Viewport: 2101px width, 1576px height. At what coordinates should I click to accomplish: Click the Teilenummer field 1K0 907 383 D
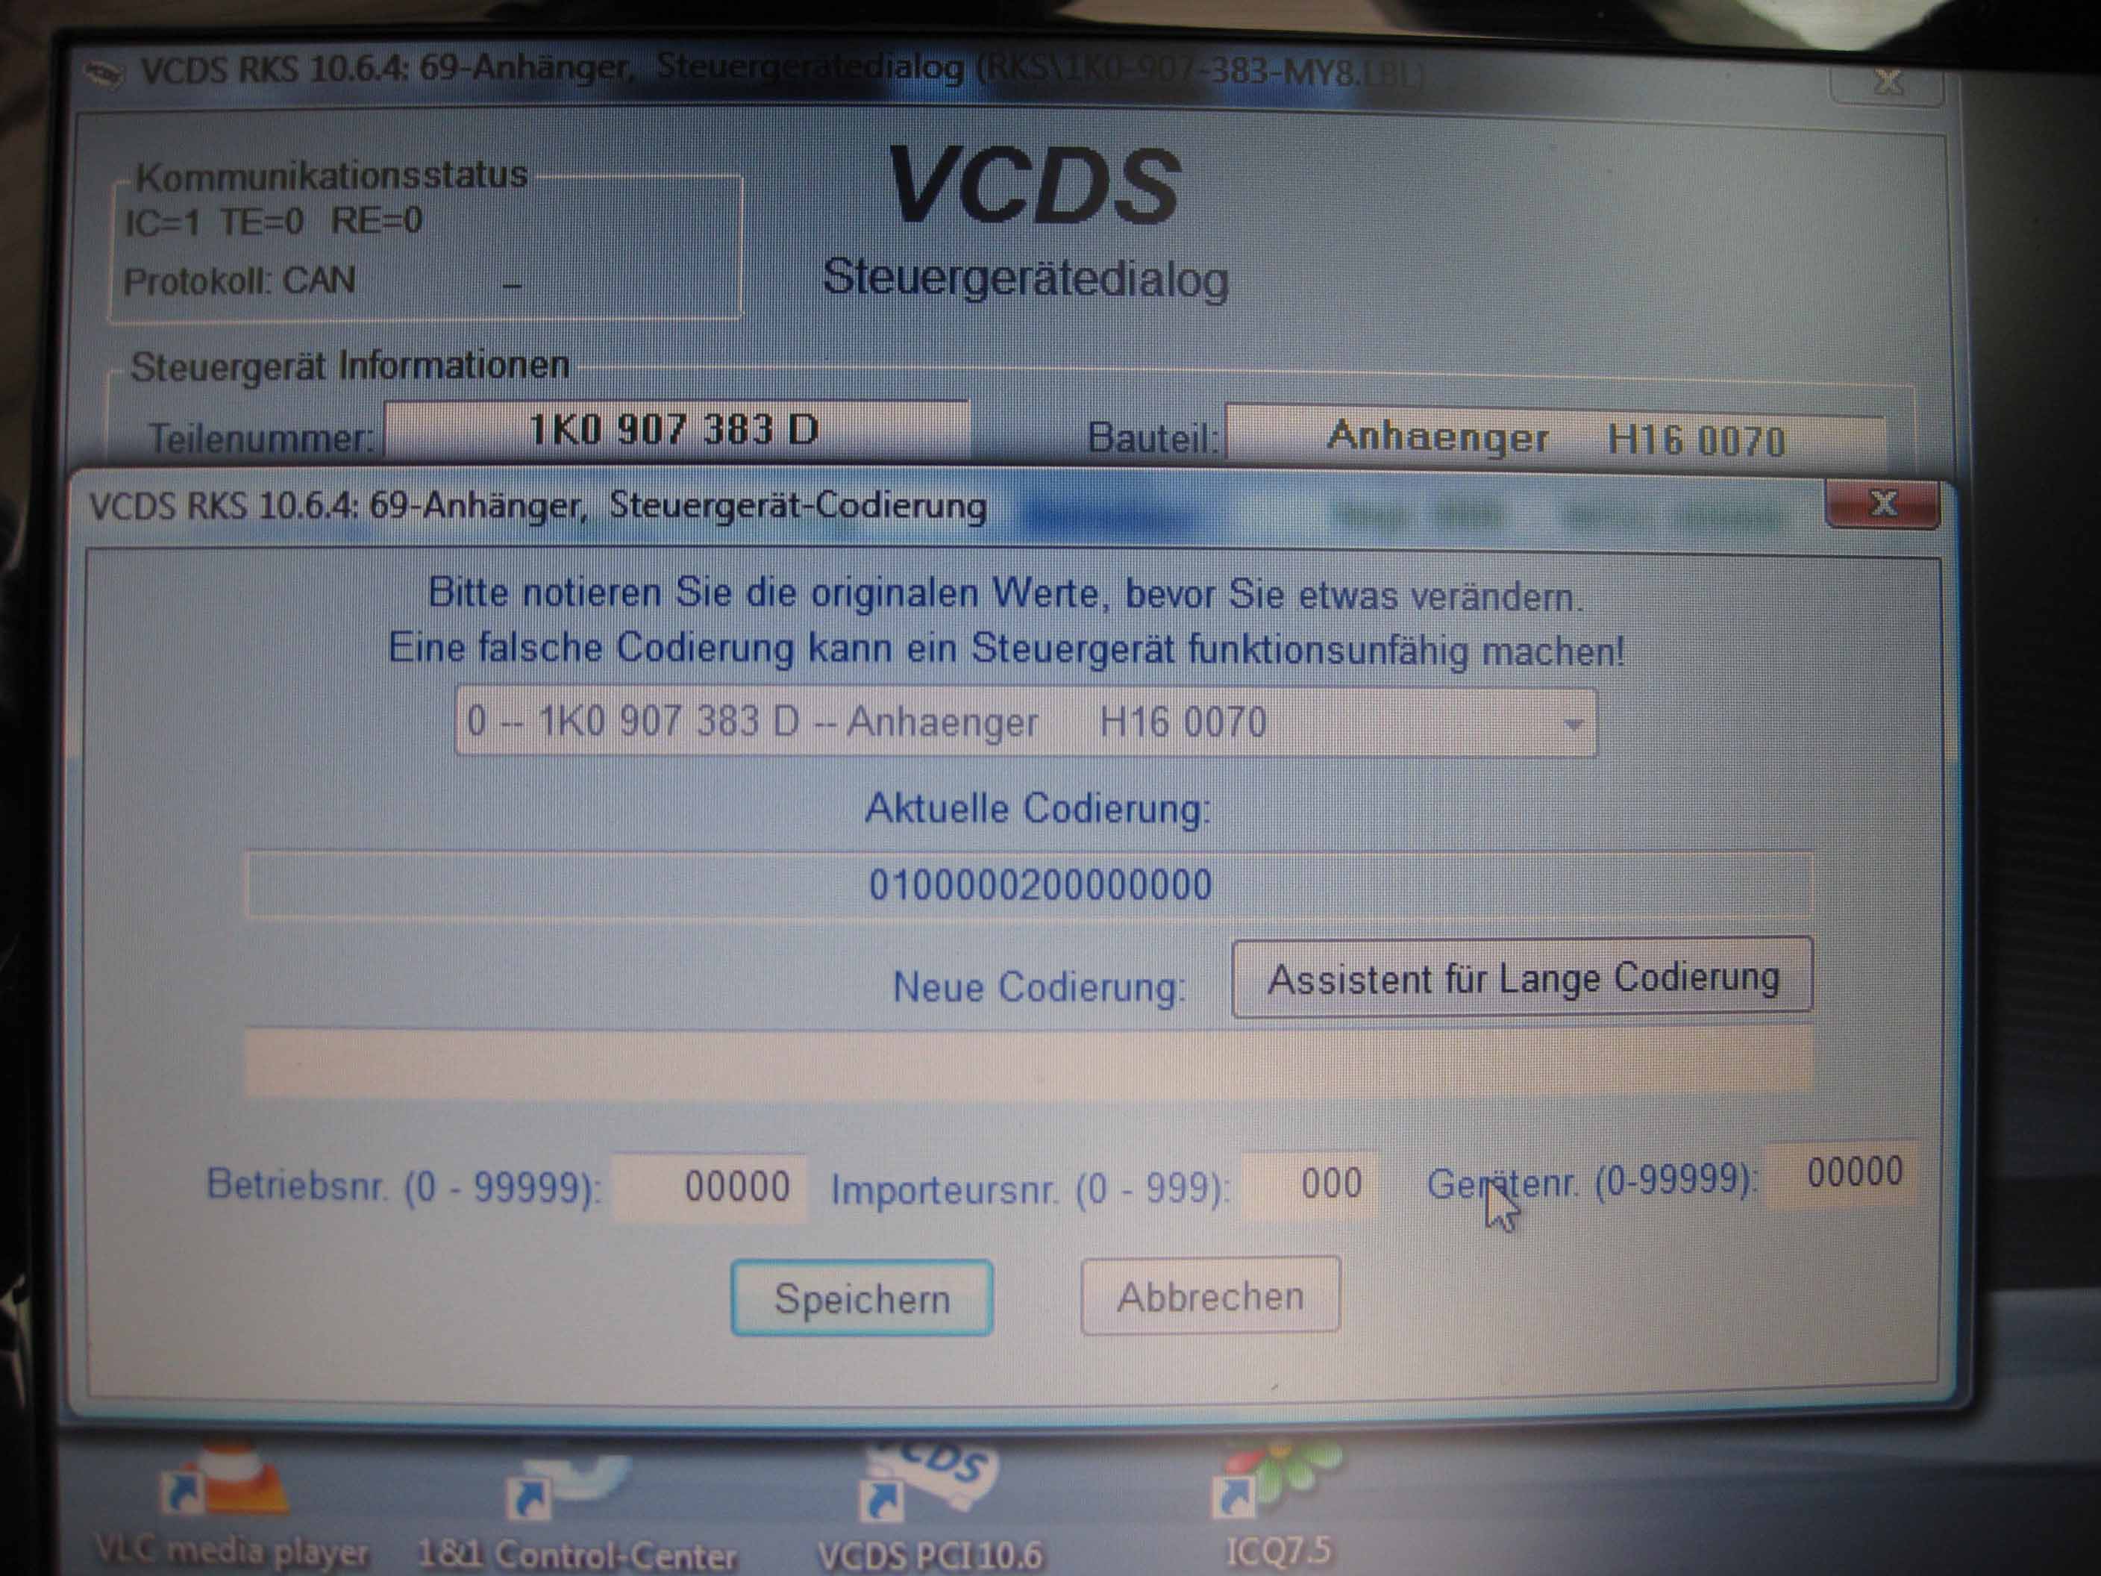coord(674,431)
